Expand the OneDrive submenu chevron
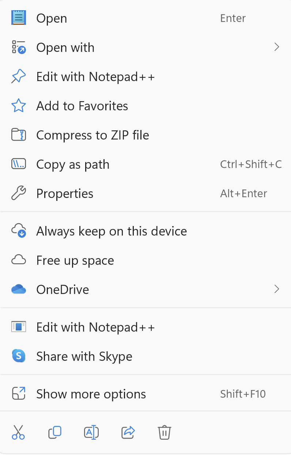291x455 pixels. point(277,289)
